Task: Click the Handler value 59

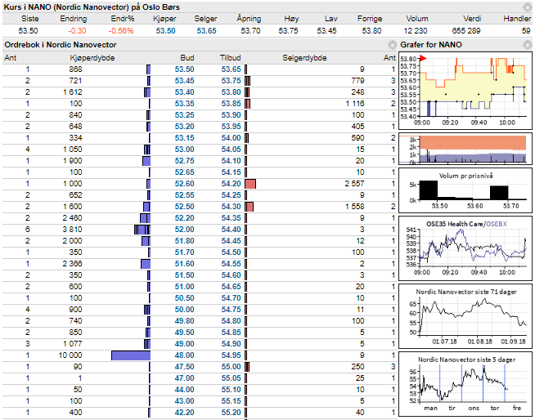Action: pos(526,31)
